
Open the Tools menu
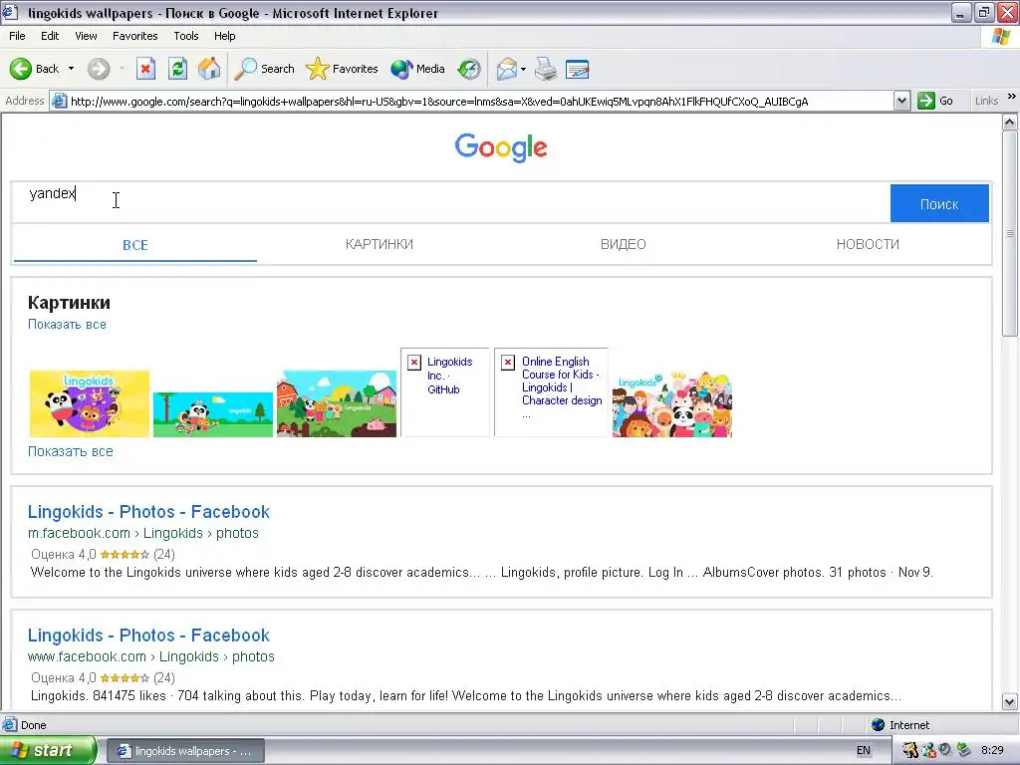[x=186, y=36]
